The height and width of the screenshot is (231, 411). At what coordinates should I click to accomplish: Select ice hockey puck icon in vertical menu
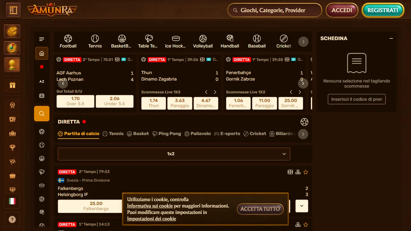click(42, 185)
